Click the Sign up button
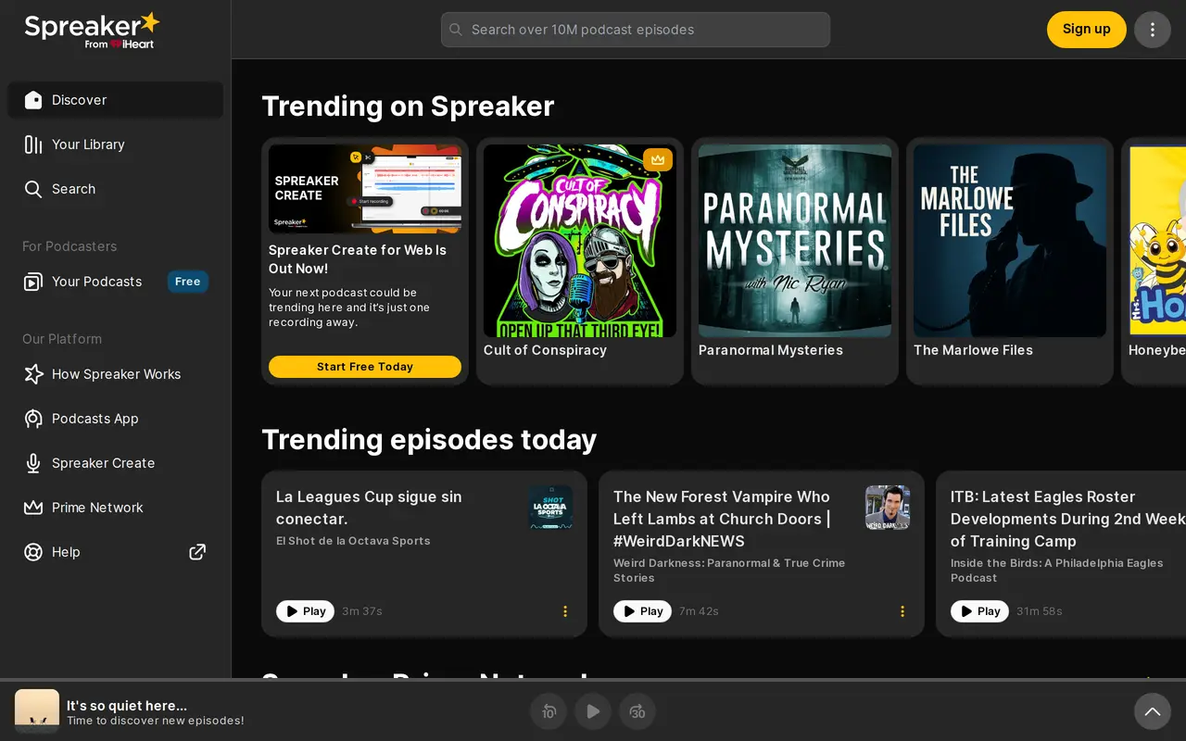This screenshot has width=1186, height=741. point(1087,30)
